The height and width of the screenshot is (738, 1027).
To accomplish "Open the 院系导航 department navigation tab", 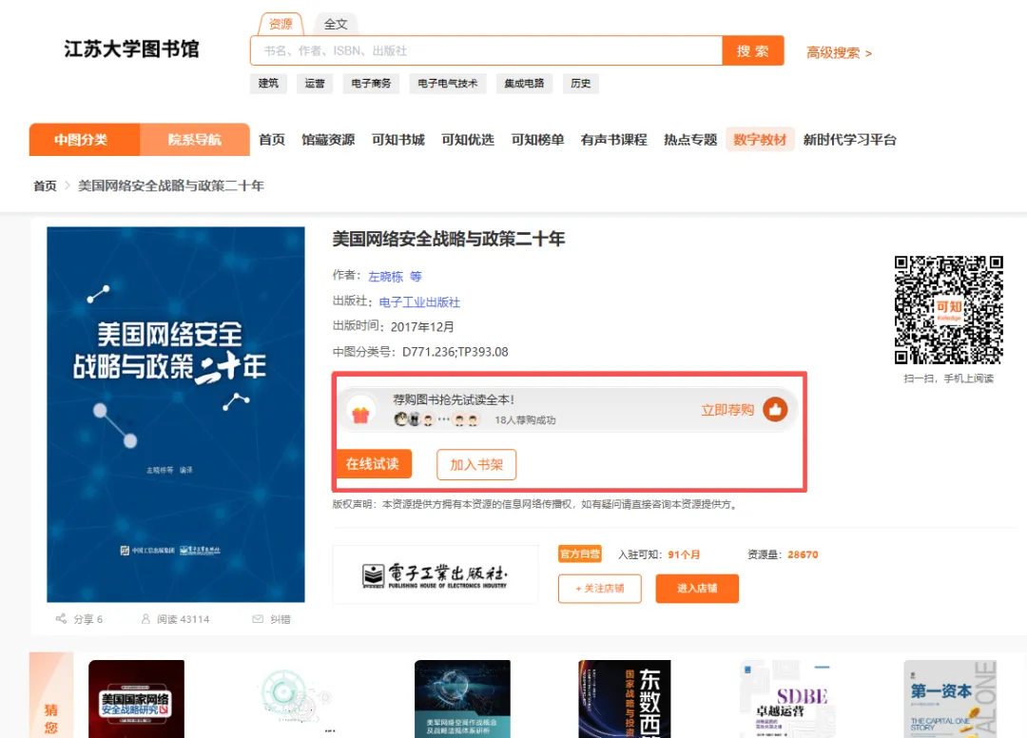I will click(x=195, y=140).
